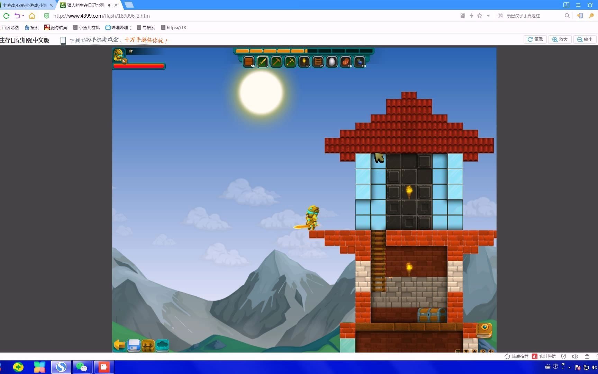Expand hidden system tray icons
This screenshot has height=374, width=598.
coord(569,367)
